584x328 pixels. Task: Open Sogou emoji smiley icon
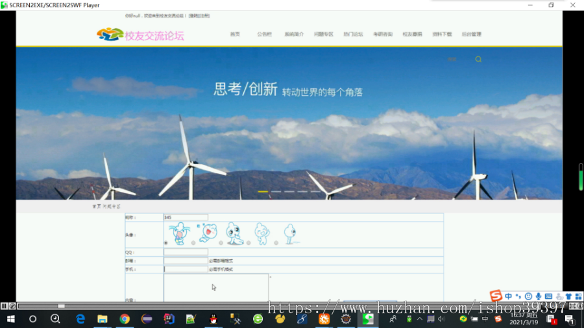click(x=528, y=296)
